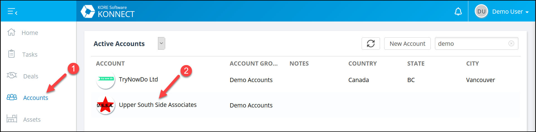The height and width of the screenshot is (132, 536).
Task: Open the TryNowDo Ltd account
Action: [x=138, y=80]
